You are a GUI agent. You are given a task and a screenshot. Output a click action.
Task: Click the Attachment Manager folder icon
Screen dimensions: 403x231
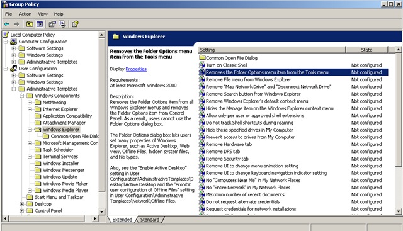click(x=38, y=123)
